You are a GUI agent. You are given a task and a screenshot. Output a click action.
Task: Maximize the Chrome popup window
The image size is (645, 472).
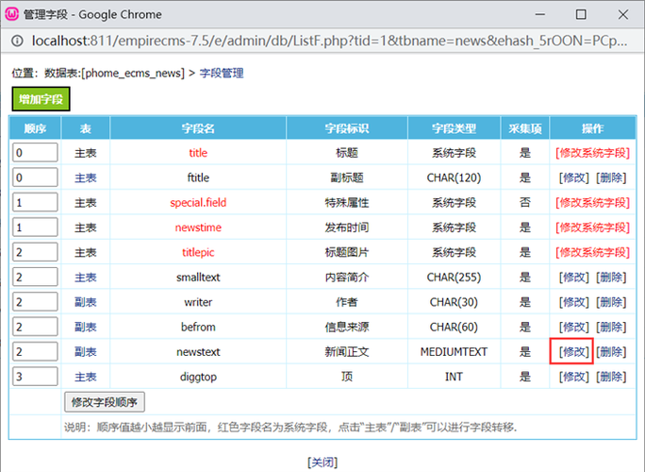coord(581,14)
